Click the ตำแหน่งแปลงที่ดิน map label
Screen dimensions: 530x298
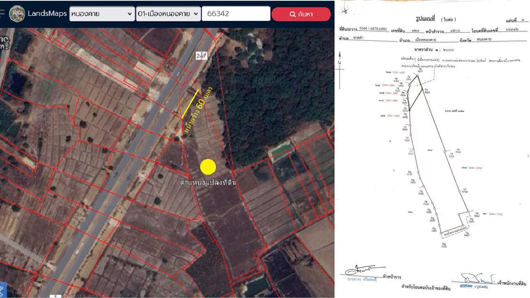click(208, 183)
